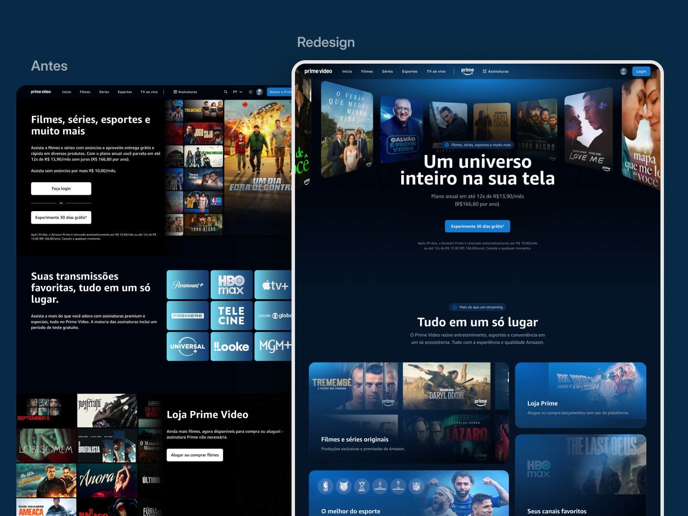Open Seus canais favoritos card
The height and width of the screenshot is (516, 688).
coord(580,475)
